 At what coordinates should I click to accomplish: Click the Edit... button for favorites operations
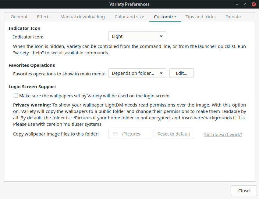coord(182,73)
